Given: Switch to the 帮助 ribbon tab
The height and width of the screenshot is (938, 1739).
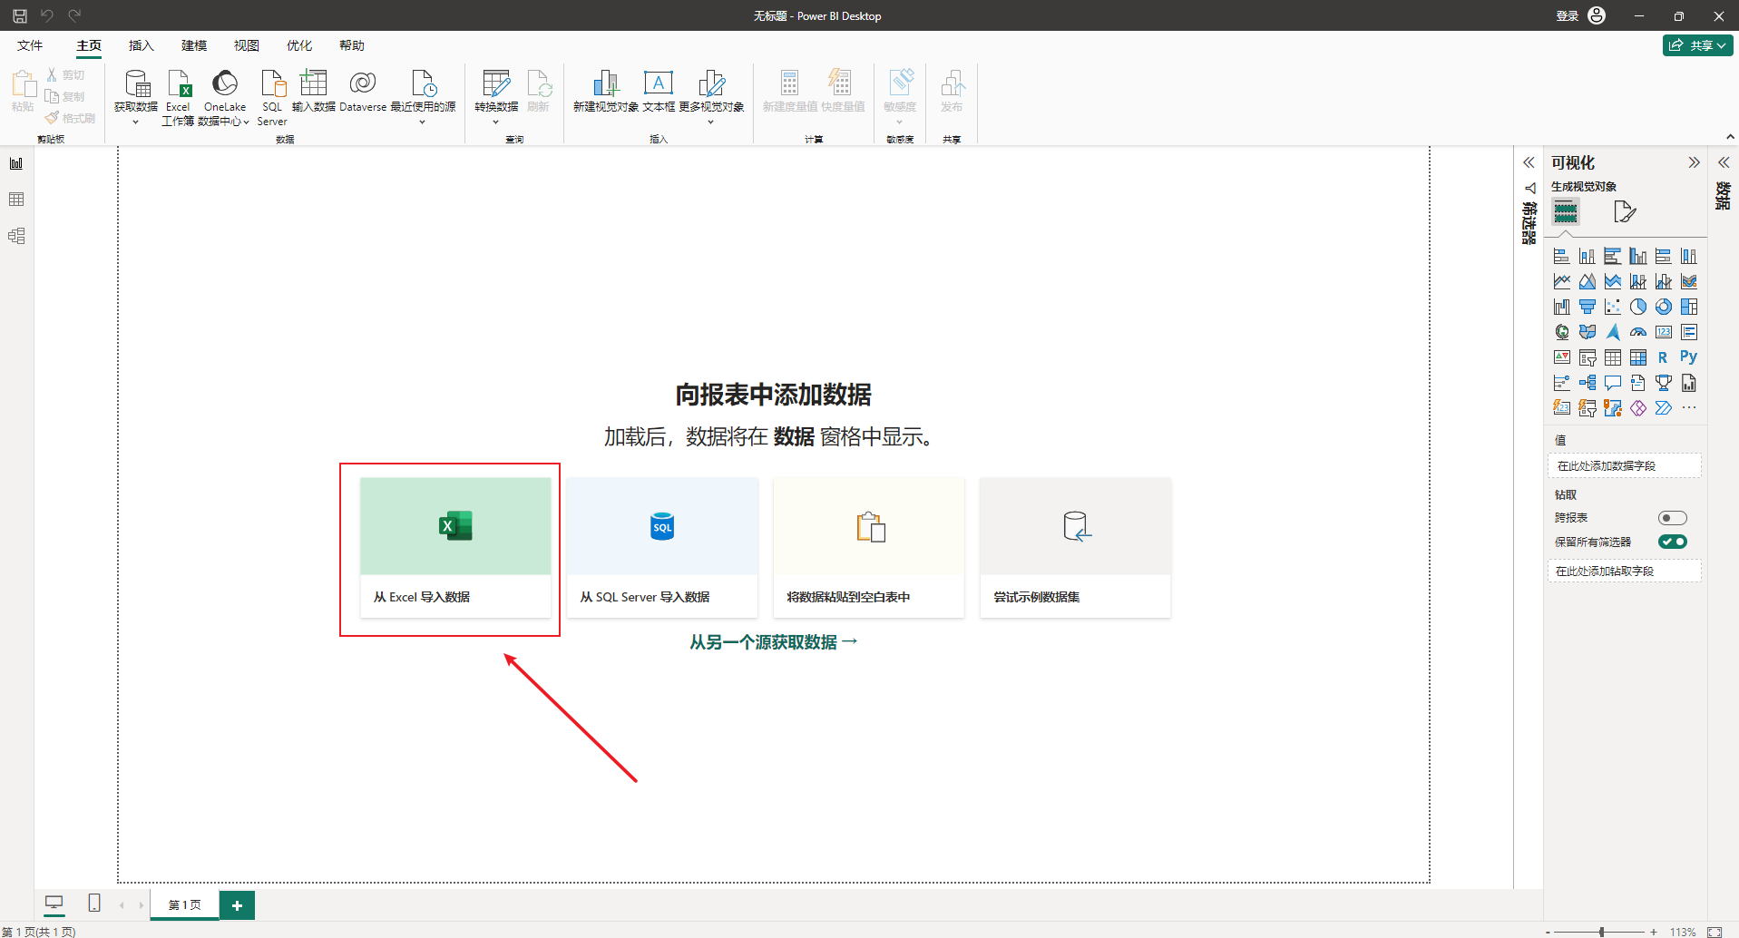Looking at the screenshot, I should (352, 45).
